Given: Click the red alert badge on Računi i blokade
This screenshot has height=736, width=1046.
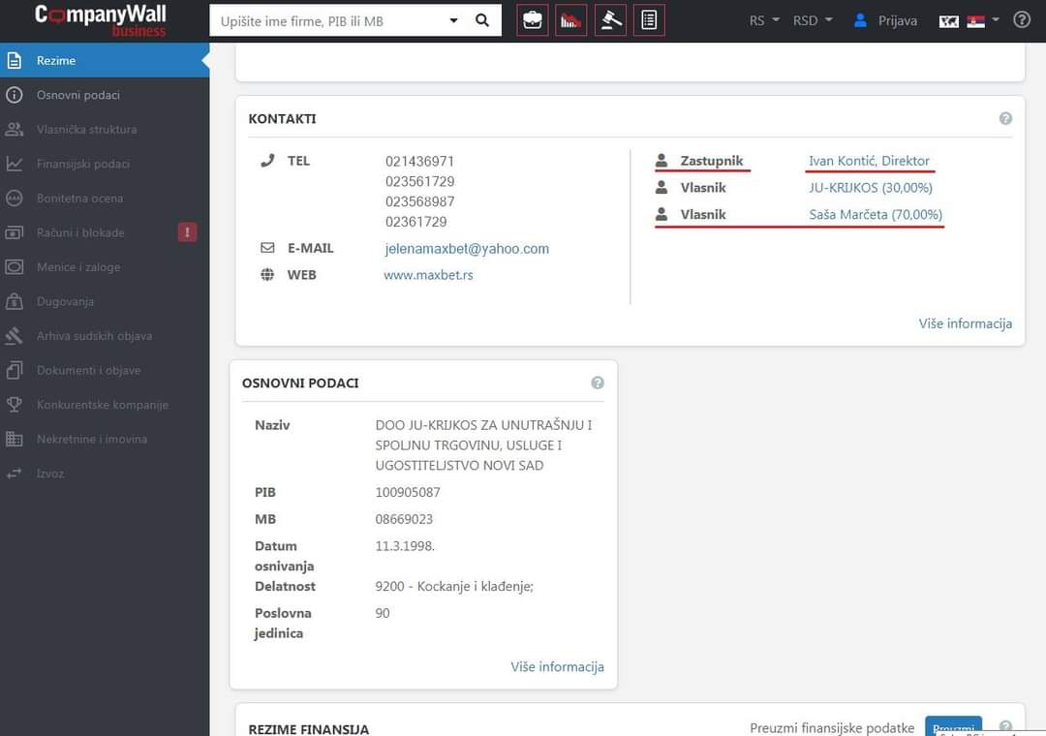Looking at the screenshot, I should pos(188,232).
